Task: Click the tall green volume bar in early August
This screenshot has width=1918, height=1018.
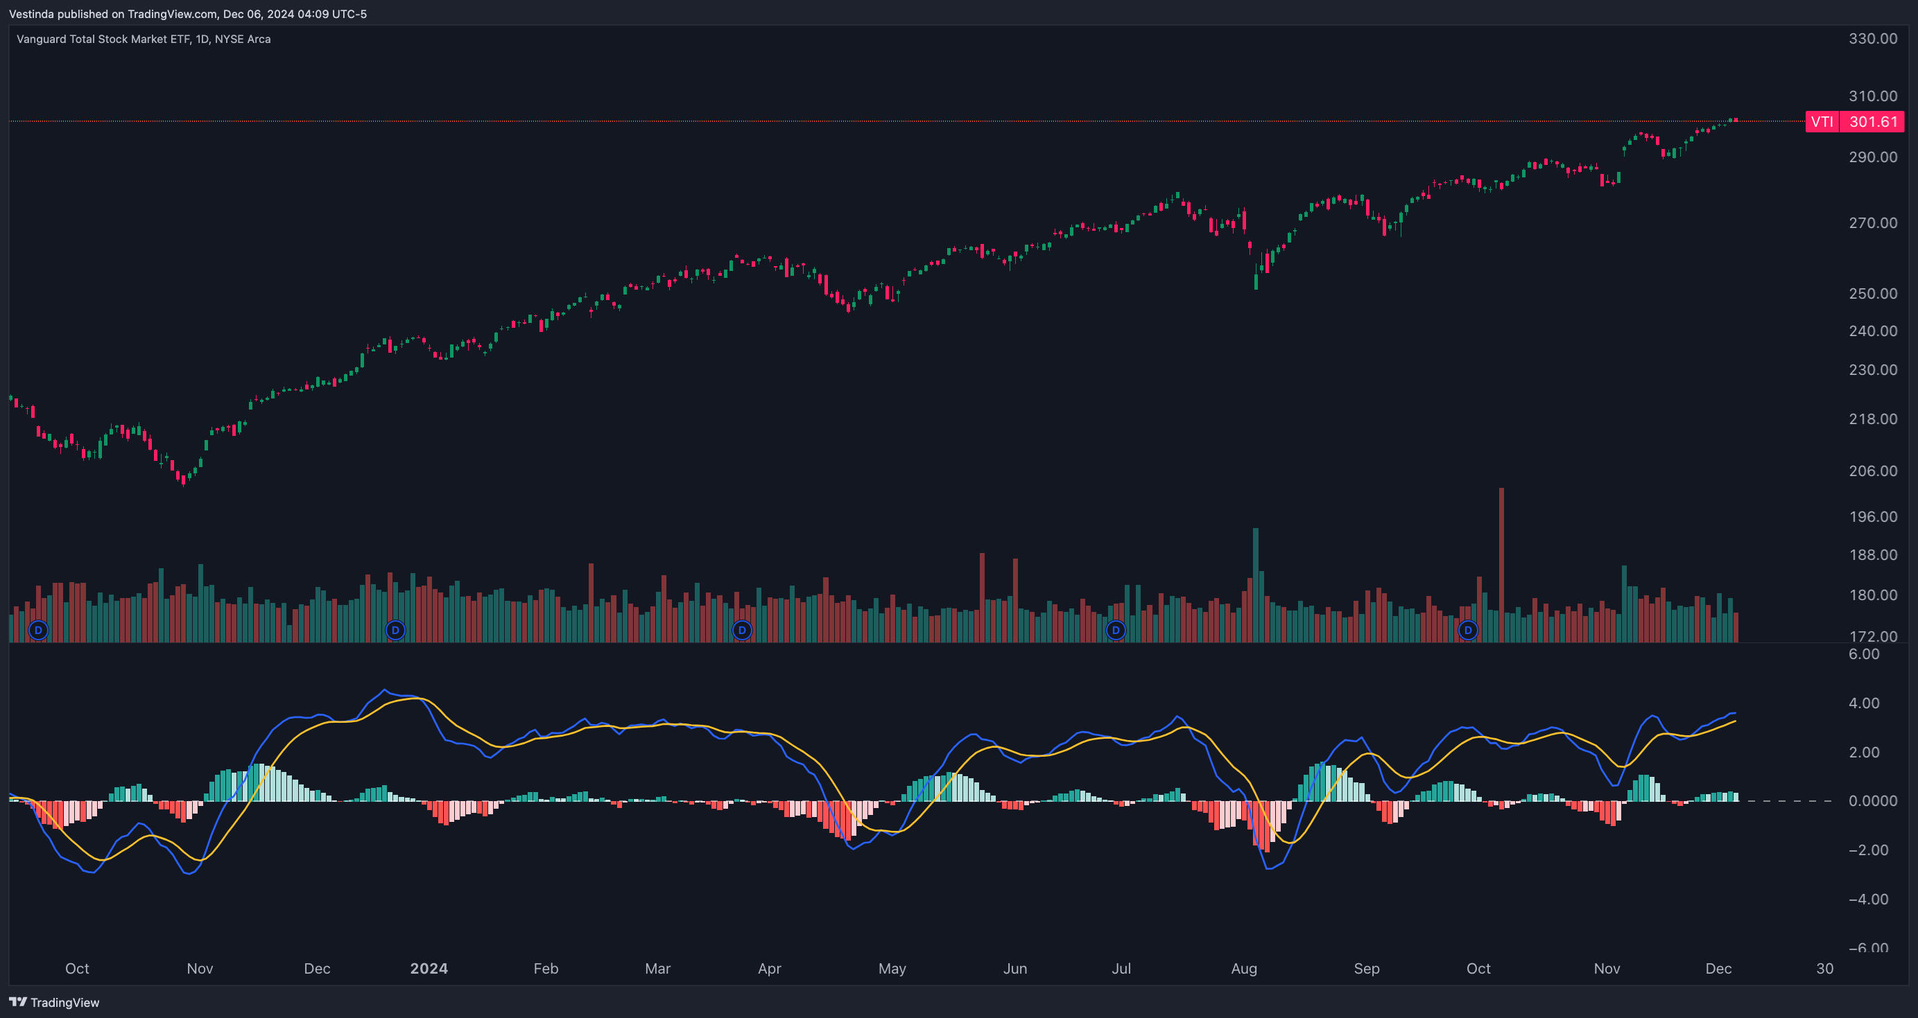Action: 1255,585
